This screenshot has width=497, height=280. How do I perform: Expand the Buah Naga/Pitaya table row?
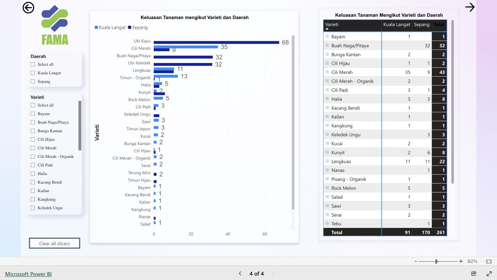[x=327, y=45]
